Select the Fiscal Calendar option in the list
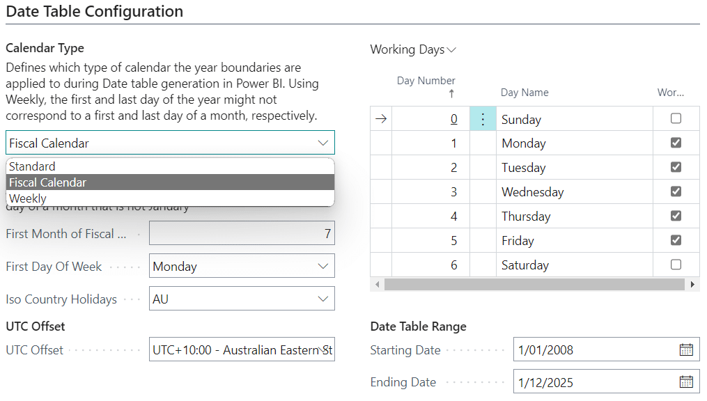This screenshot has width=707, height=401. pos(170,182)
